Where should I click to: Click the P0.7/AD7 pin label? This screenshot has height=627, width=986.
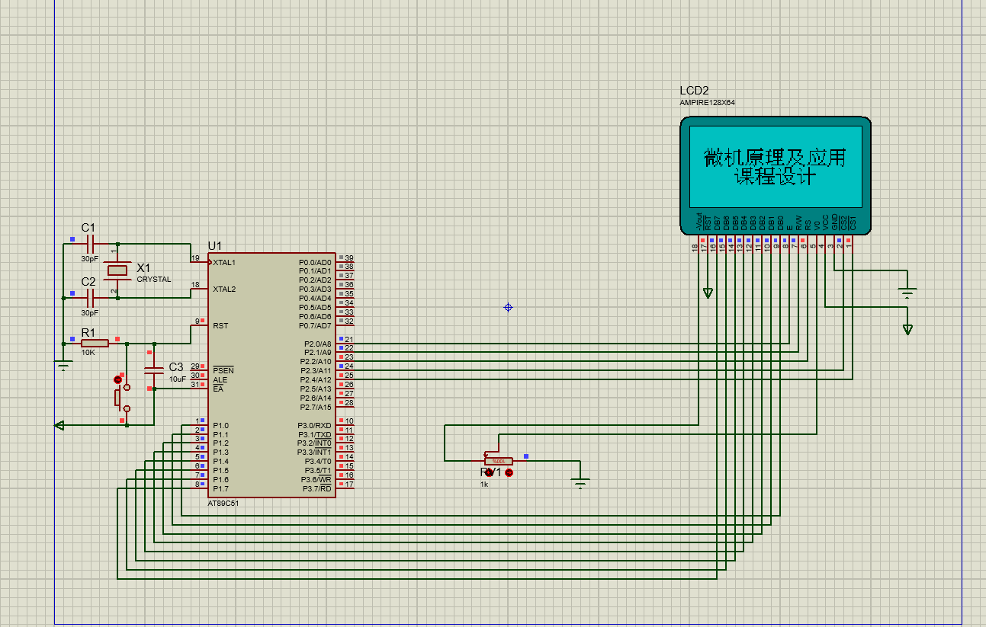[x=316, y=325]
